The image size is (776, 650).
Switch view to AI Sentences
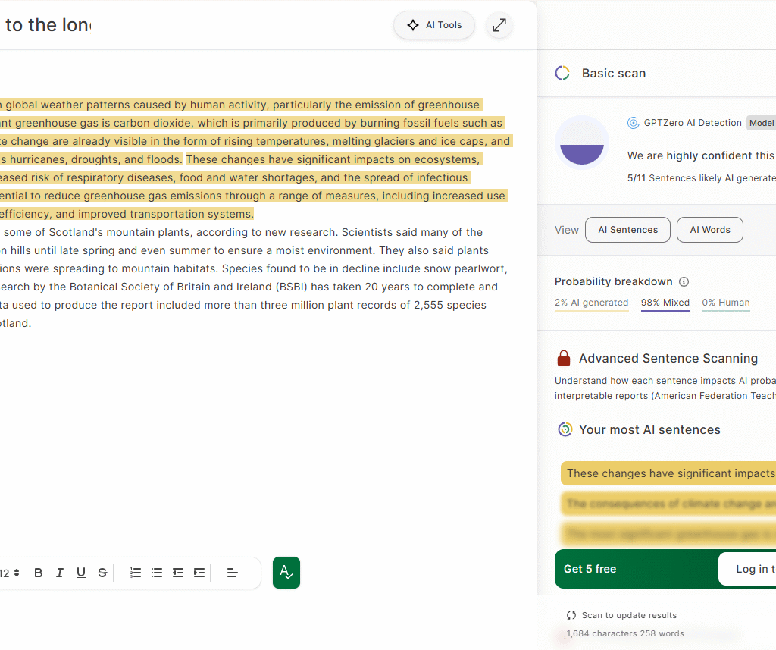pyautogui.click(x=627, y=230)
